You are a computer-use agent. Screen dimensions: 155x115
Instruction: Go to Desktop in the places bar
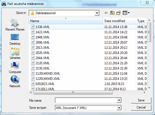pyautogui.click(x=15, y=40)
